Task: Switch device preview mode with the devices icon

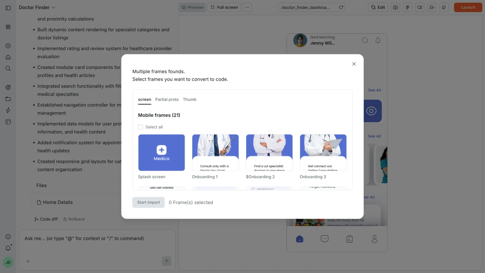Action: 419,7
